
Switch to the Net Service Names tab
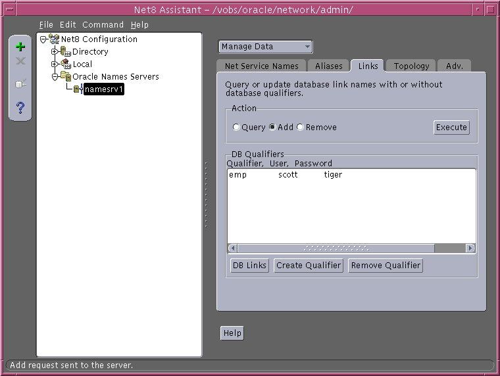pyautogui.click(x=261, y=66)
